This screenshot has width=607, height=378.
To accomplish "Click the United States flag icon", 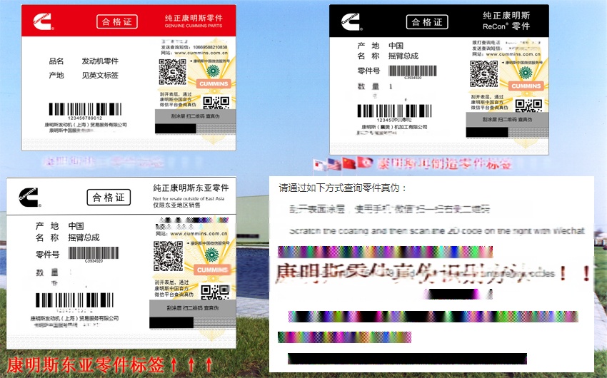I will pos(334,164).
